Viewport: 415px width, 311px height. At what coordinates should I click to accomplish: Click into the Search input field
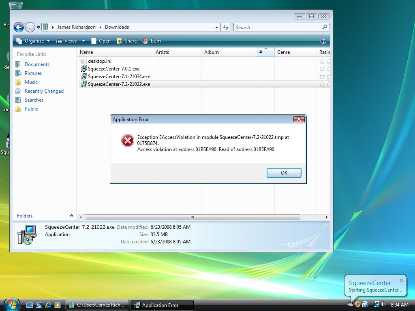coord(278,27)
